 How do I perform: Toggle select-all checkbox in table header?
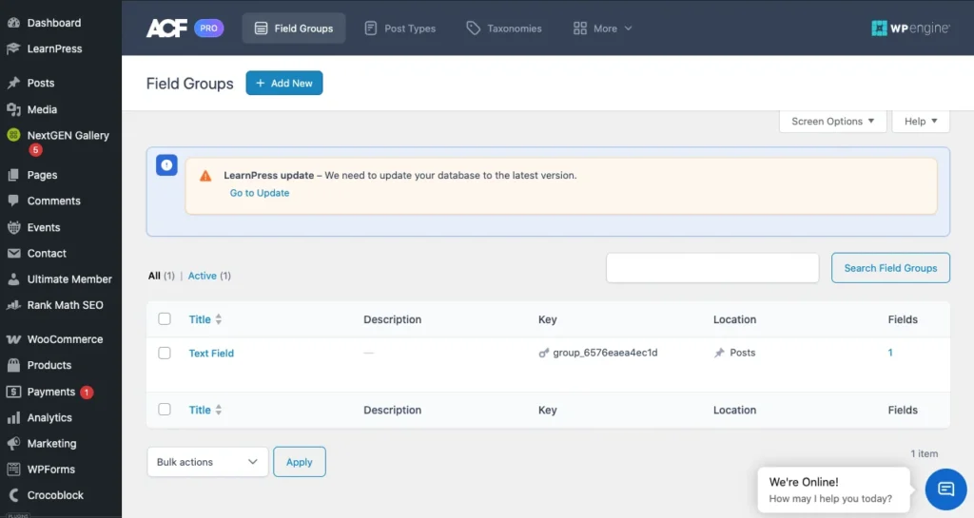tap(165, 319)
